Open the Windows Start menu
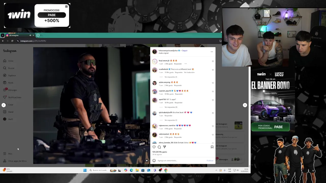Viewport: 326px width, 183px height. [85, 170]
